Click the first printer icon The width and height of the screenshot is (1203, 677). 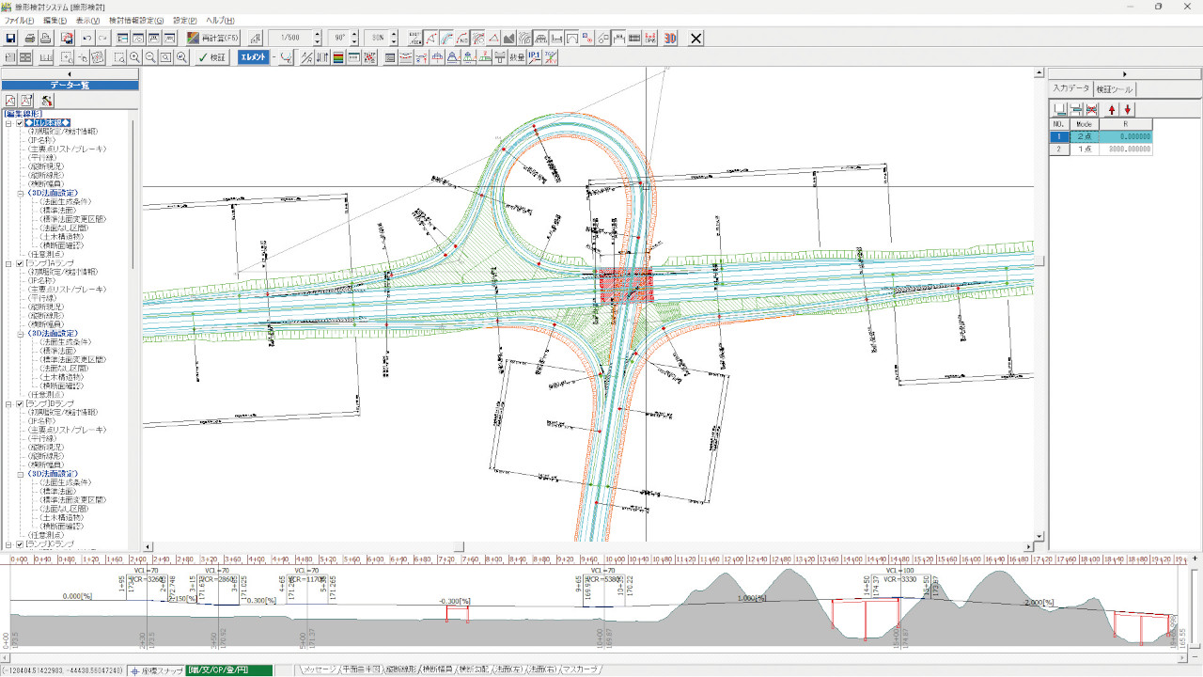click(30, 39)
